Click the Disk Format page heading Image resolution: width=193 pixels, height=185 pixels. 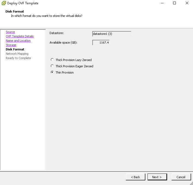15,11
